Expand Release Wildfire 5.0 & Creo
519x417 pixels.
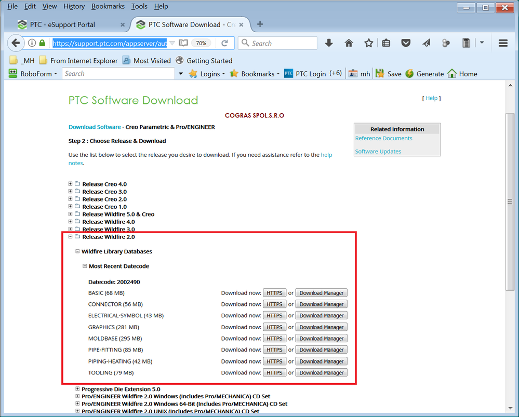(x=70, y=214)
